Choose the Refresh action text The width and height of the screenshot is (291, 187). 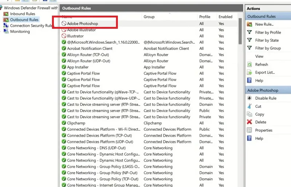point(262,65)
